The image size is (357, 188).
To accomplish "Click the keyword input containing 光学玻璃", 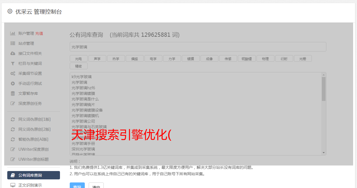I will coord(198,47).
